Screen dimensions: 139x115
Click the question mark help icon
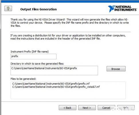[8, 9]
